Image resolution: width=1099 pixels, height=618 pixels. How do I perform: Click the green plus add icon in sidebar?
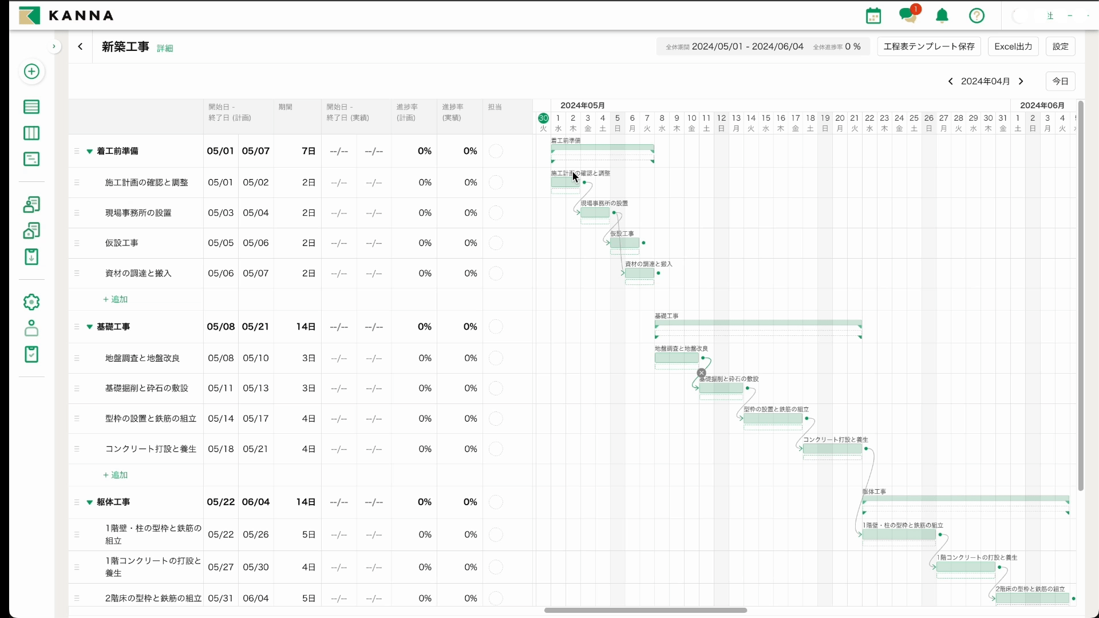pos(31,72)
